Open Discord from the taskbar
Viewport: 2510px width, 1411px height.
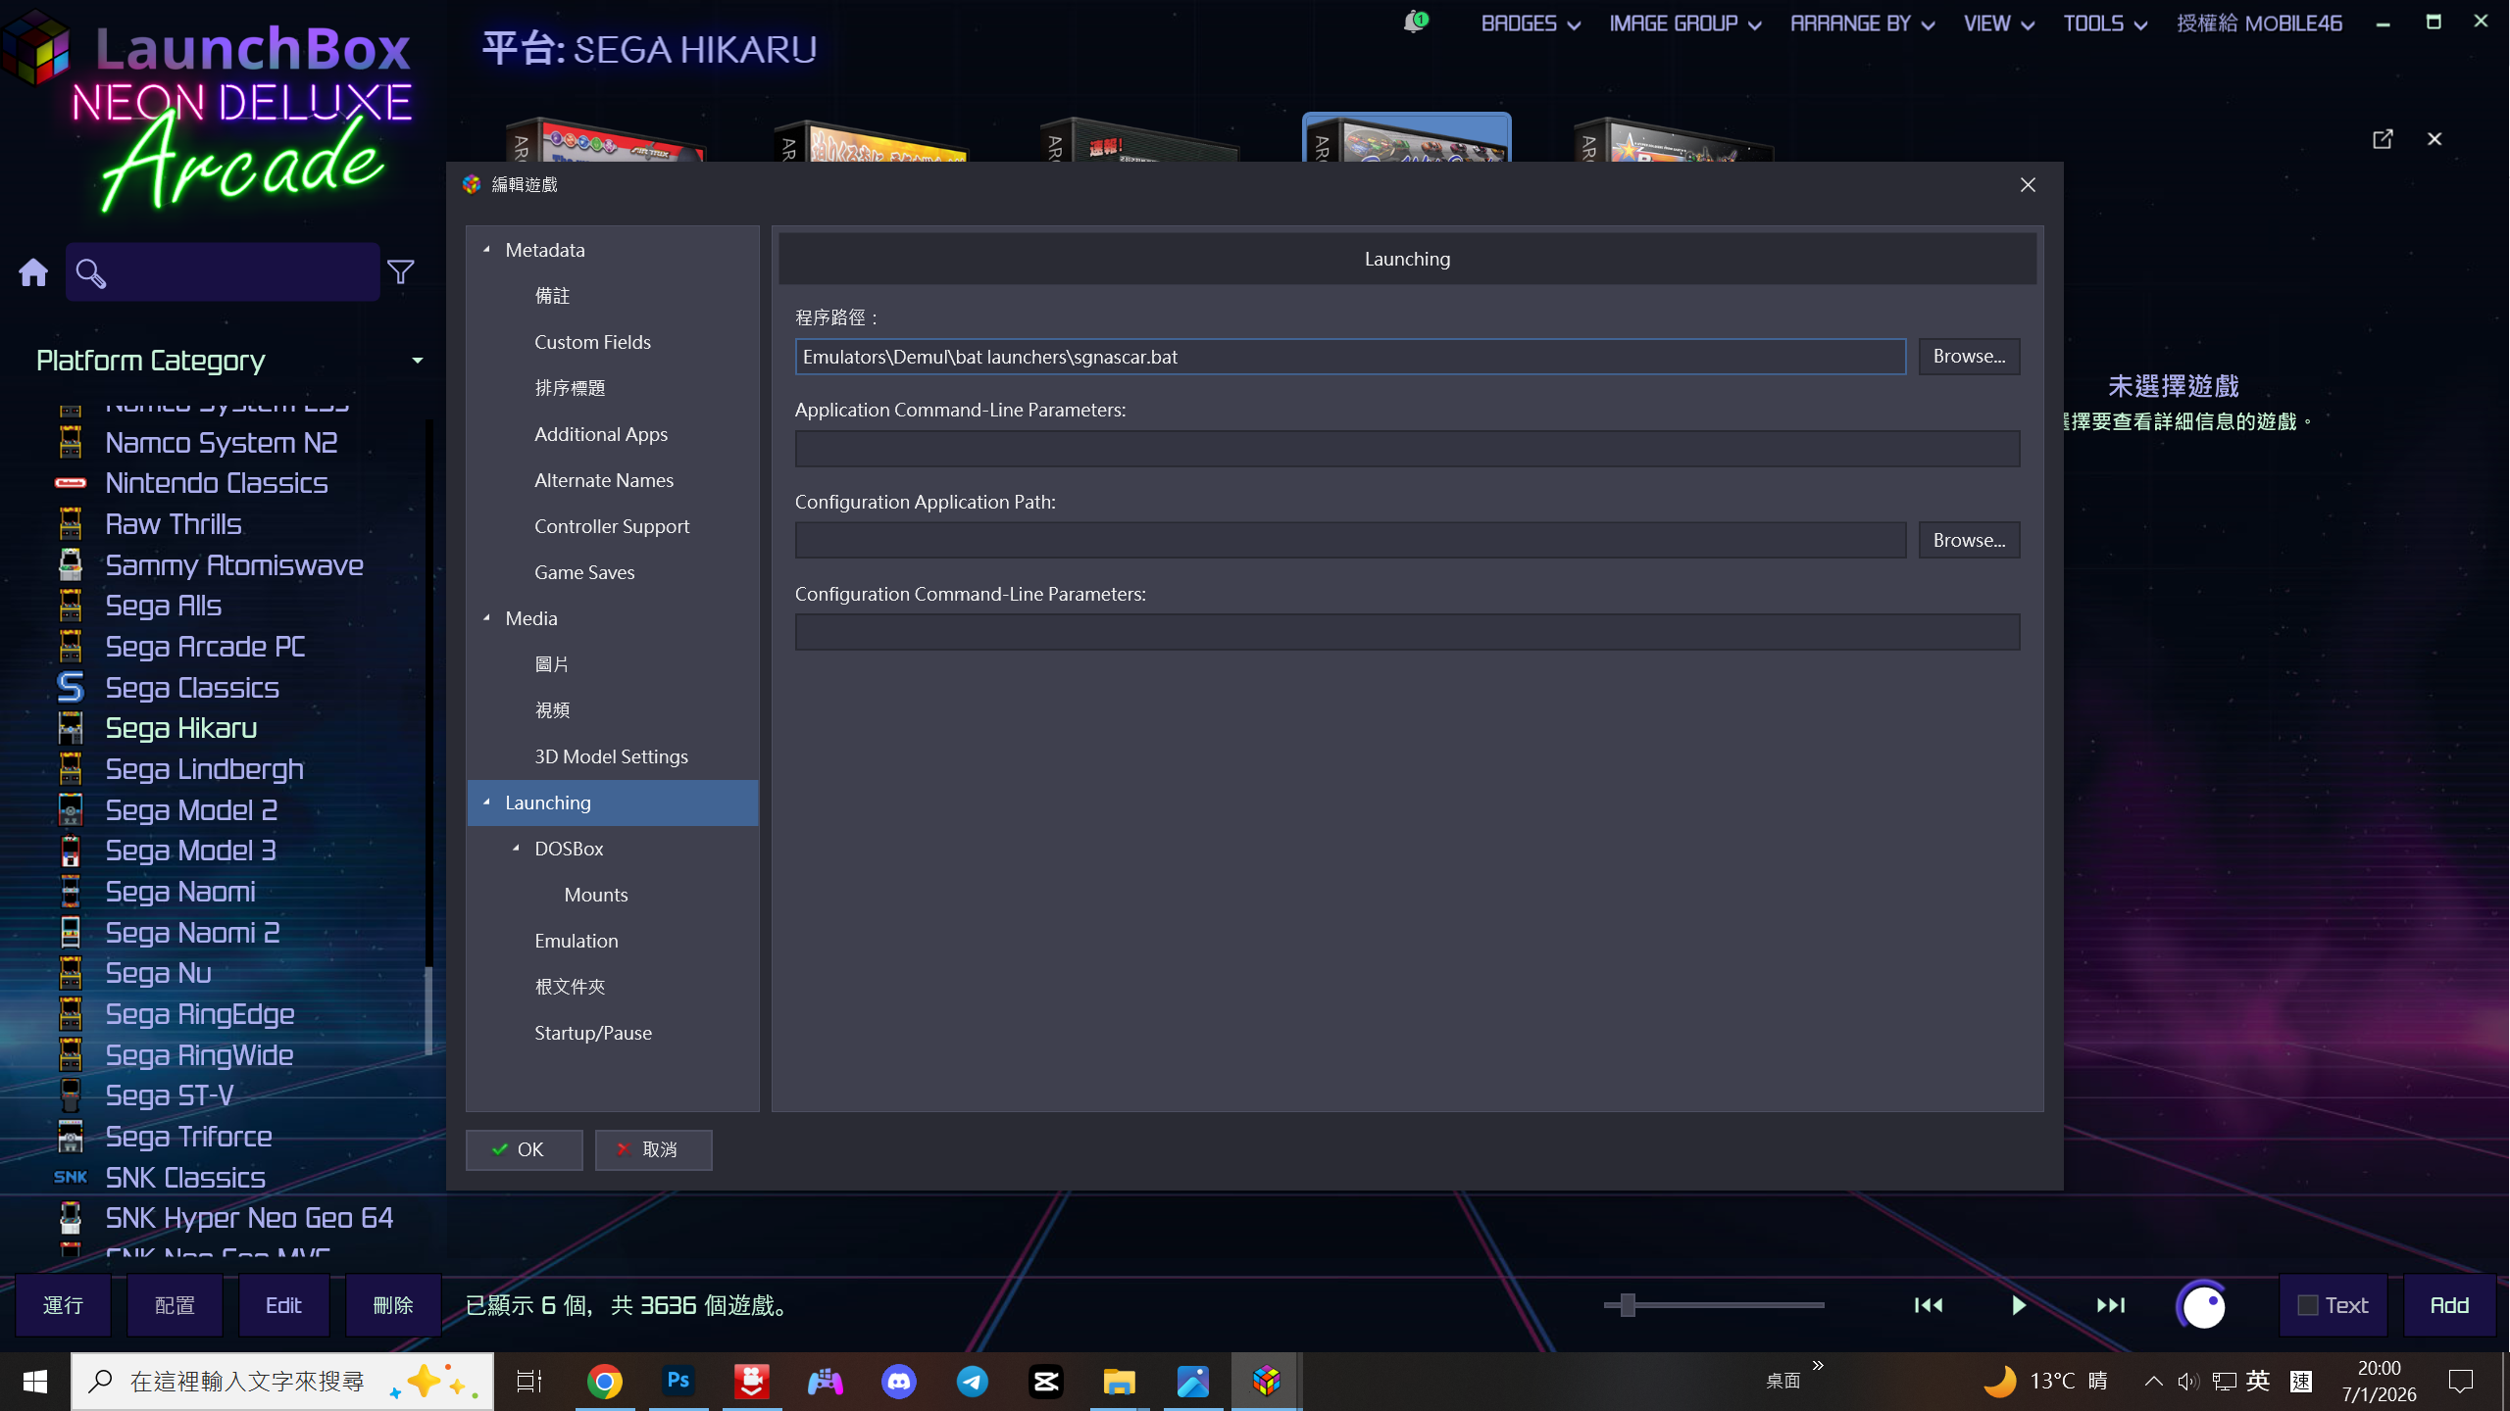tap(898, 1382)
